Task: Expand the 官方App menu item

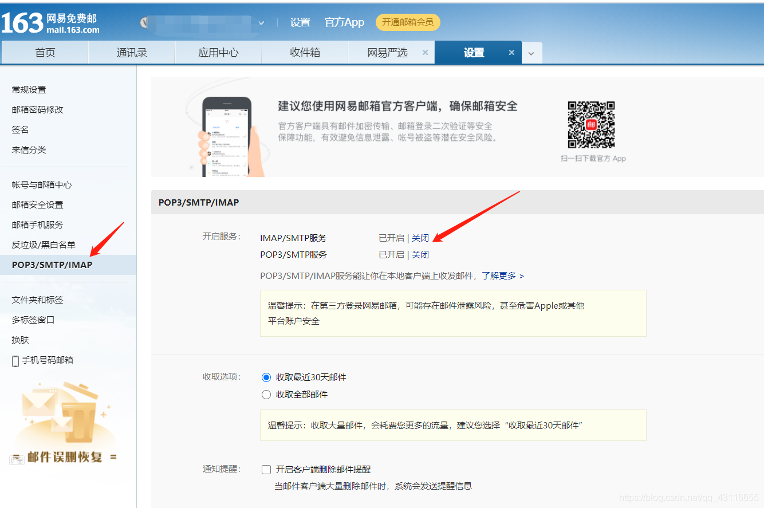Action: 344,22
